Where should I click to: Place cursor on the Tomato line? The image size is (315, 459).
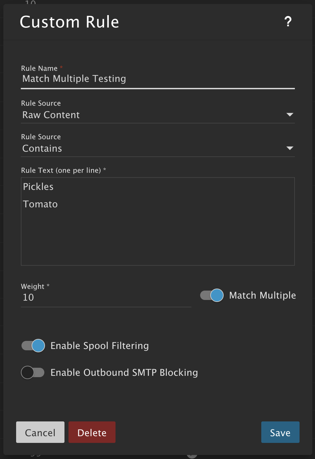click(40, 204)
